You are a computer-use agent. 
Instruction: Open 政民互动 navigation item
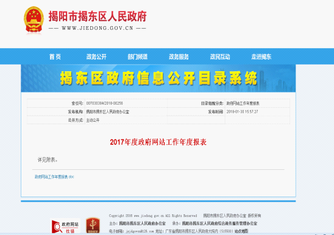(220, 57)
